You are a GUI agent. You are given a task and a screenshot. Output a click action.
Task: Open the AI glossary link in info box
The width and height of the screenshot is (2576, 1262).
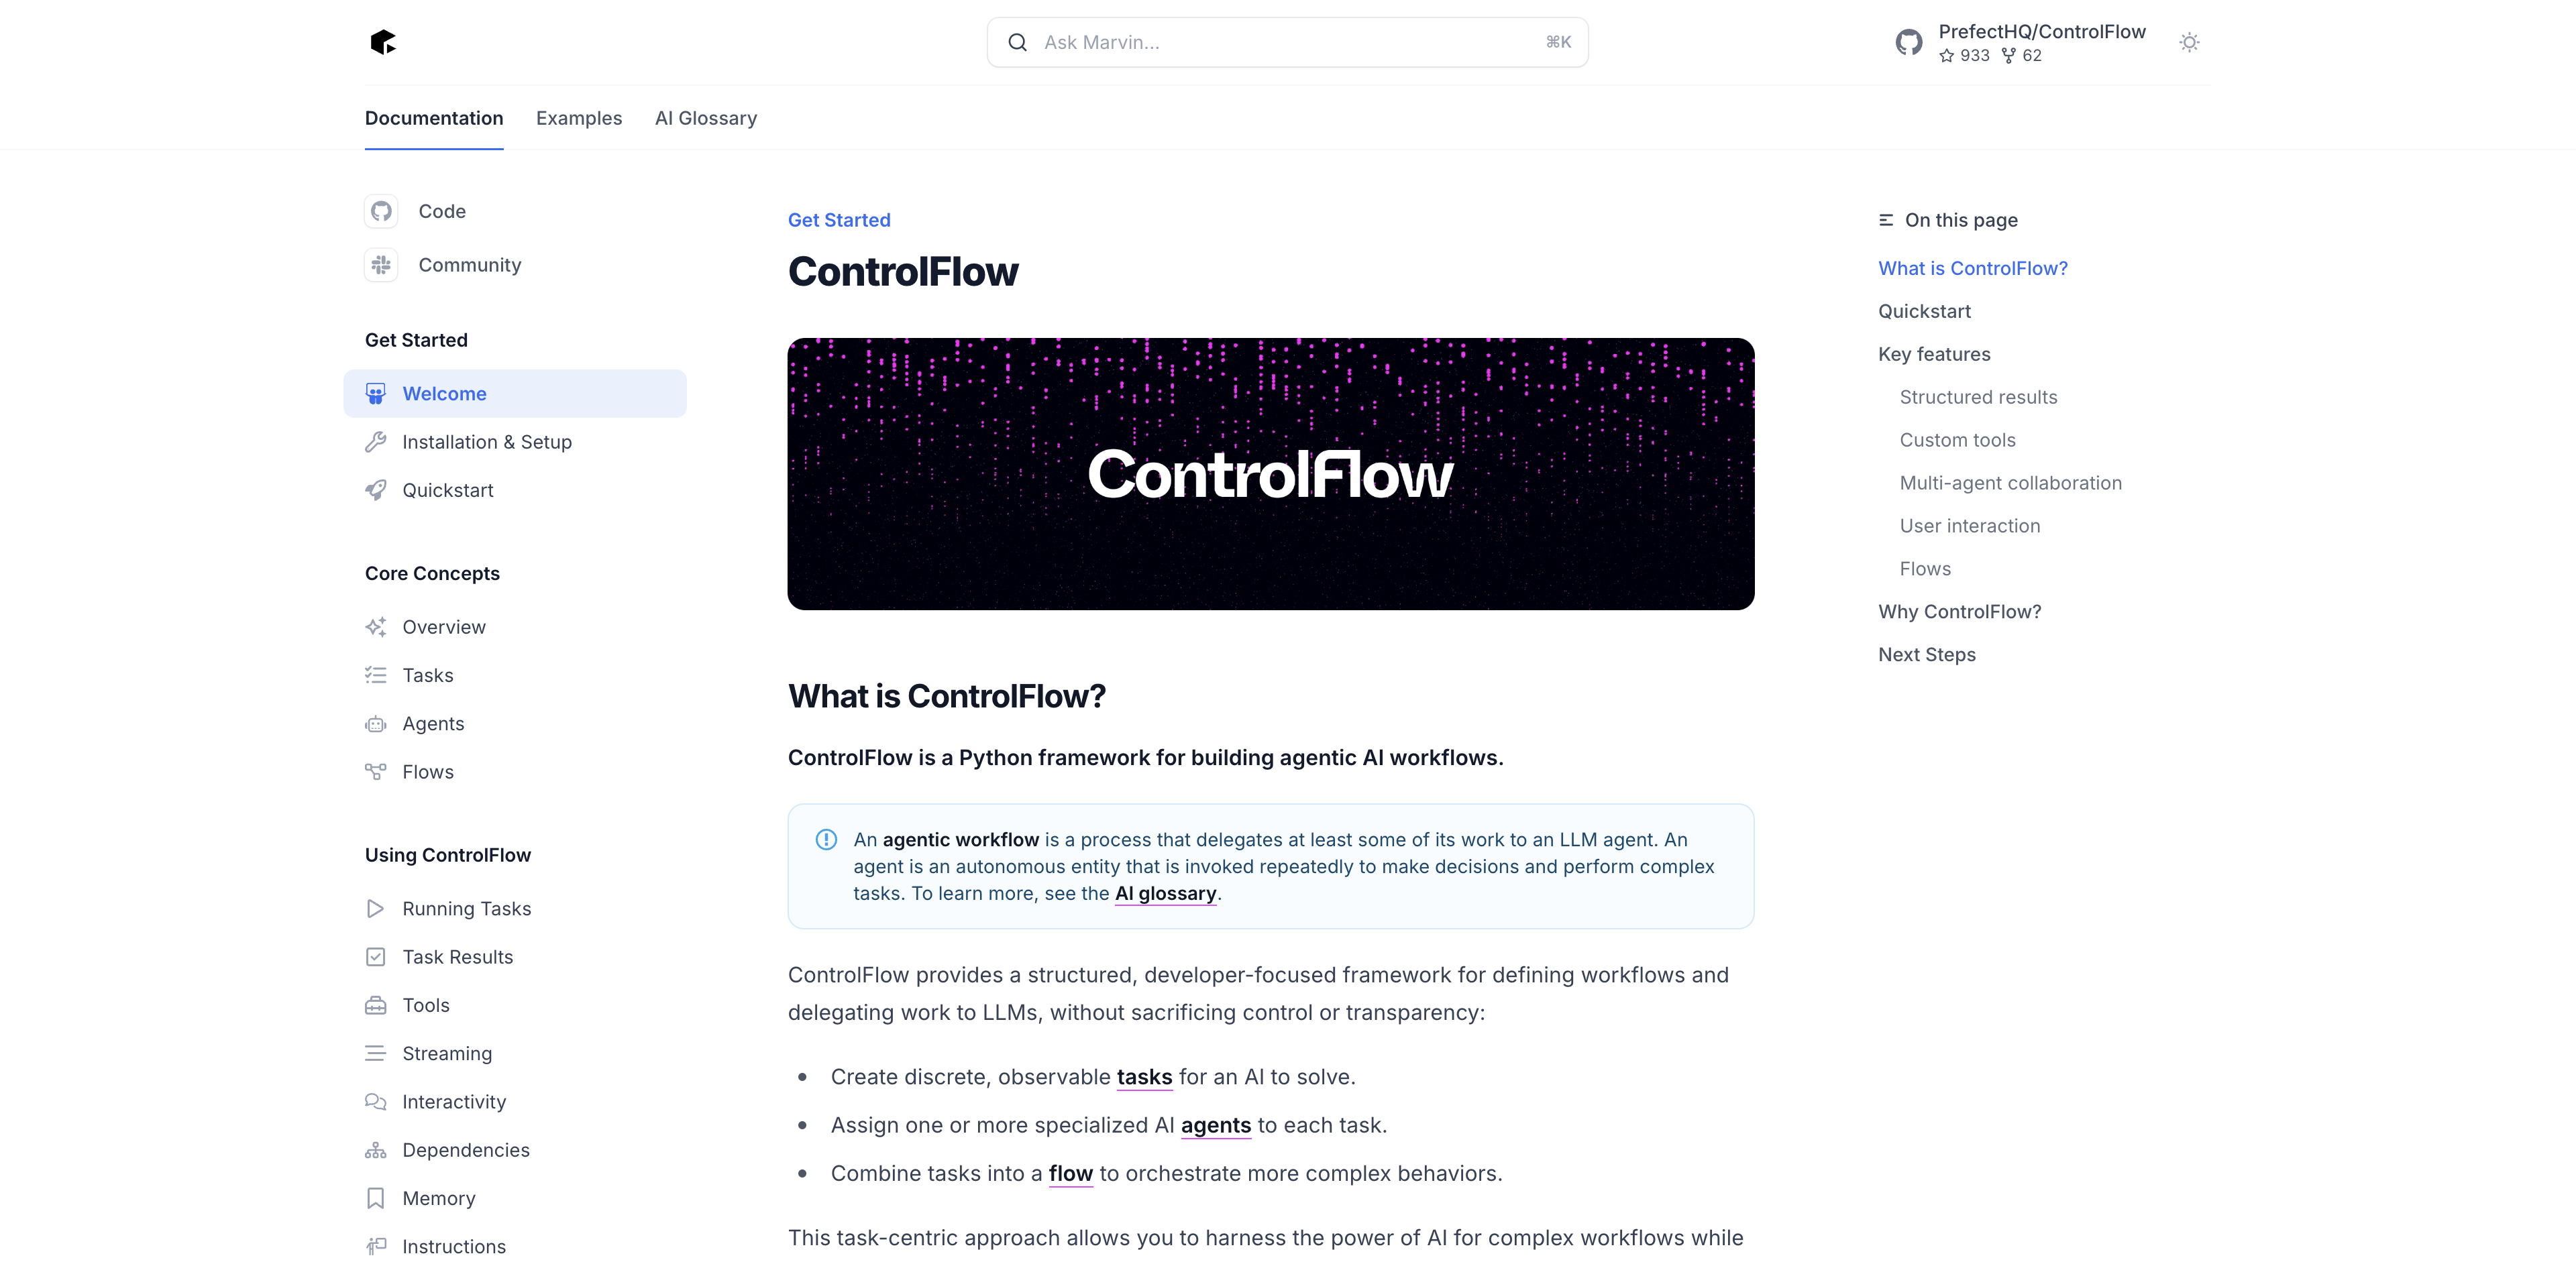[1165, 894]
